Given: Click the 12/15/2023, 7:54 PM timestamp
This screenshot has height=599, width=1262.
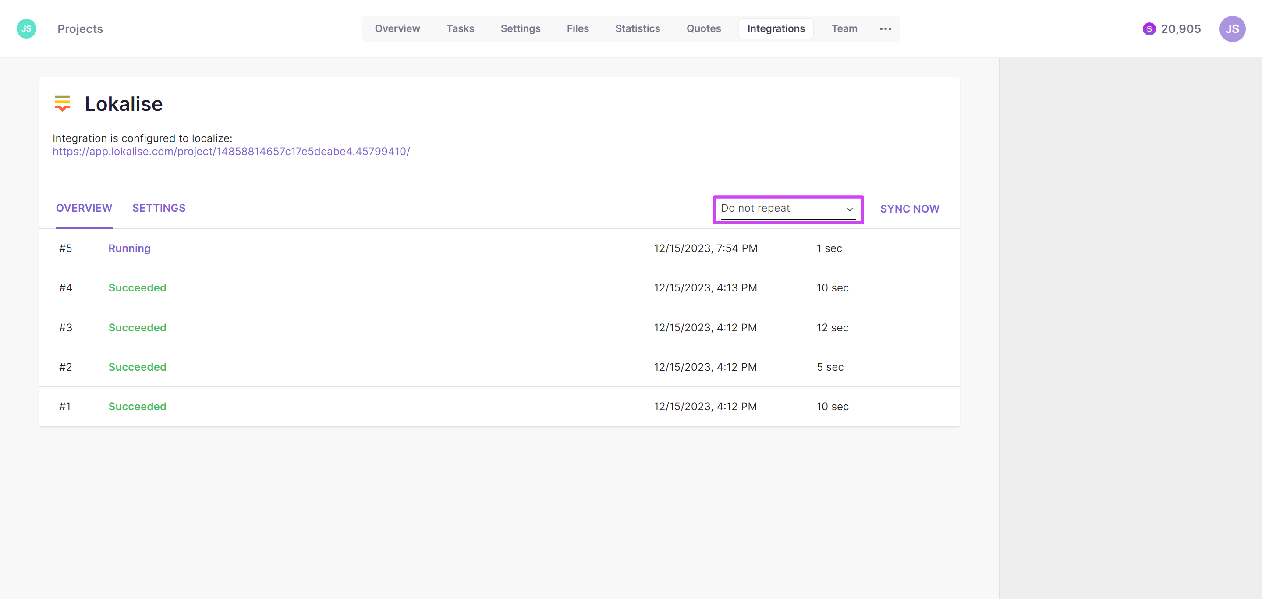Looking at the screenshot, I should point(705,248).
